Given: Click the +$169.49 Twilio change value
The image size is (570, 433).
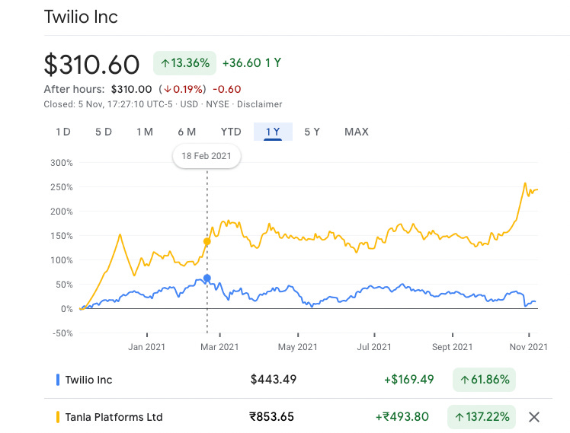Looking at the screenshot, I should click(409, 380).
